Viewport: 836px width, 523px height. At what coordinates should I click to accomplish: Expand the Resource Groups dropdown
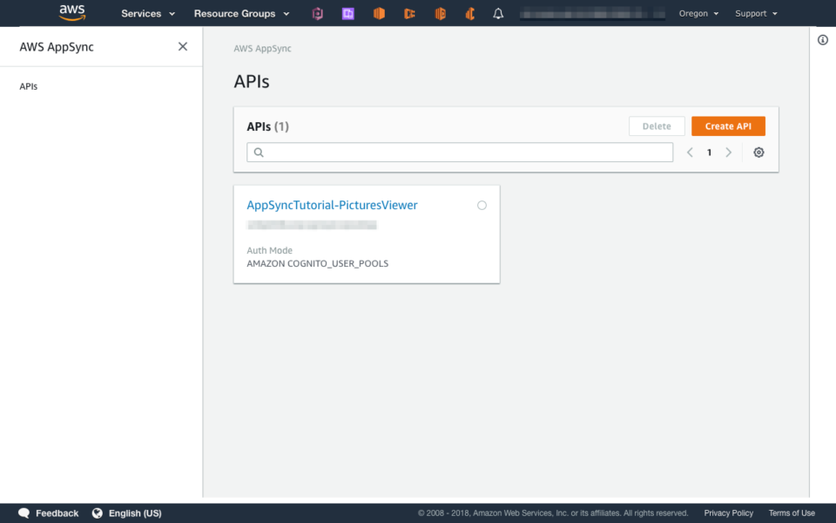pyautogui.click(x=241, y=14)
